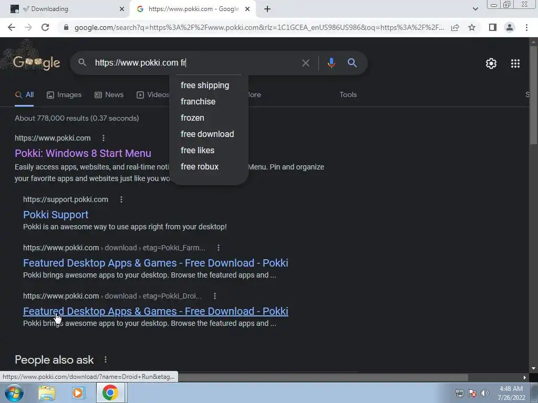Open 'People also ask' options dots
The image size is (538, 403).
pyautogui.click(x=105, y=359)
